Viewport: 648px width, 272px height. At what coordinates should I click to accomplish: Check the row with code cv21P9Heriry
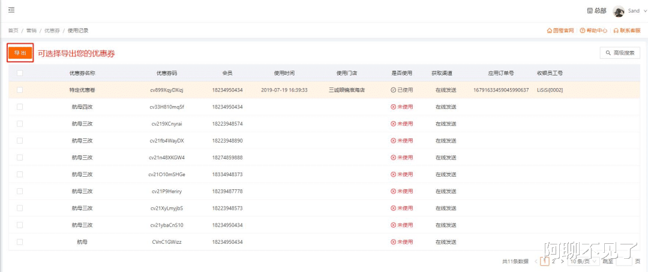pyautogui.click(x=20, y=191)
